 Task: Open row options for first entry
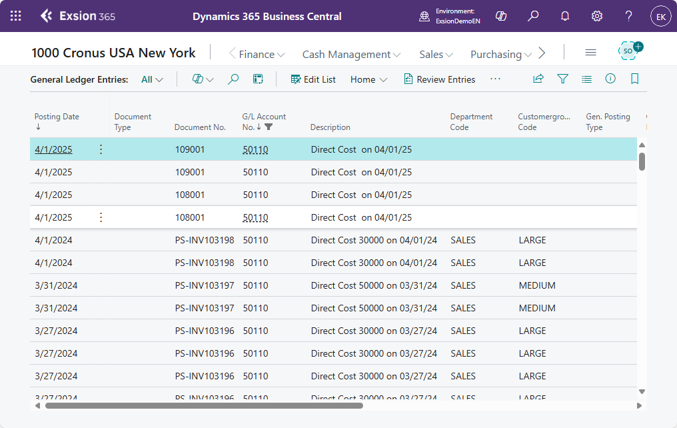click(x=101, y=149)
